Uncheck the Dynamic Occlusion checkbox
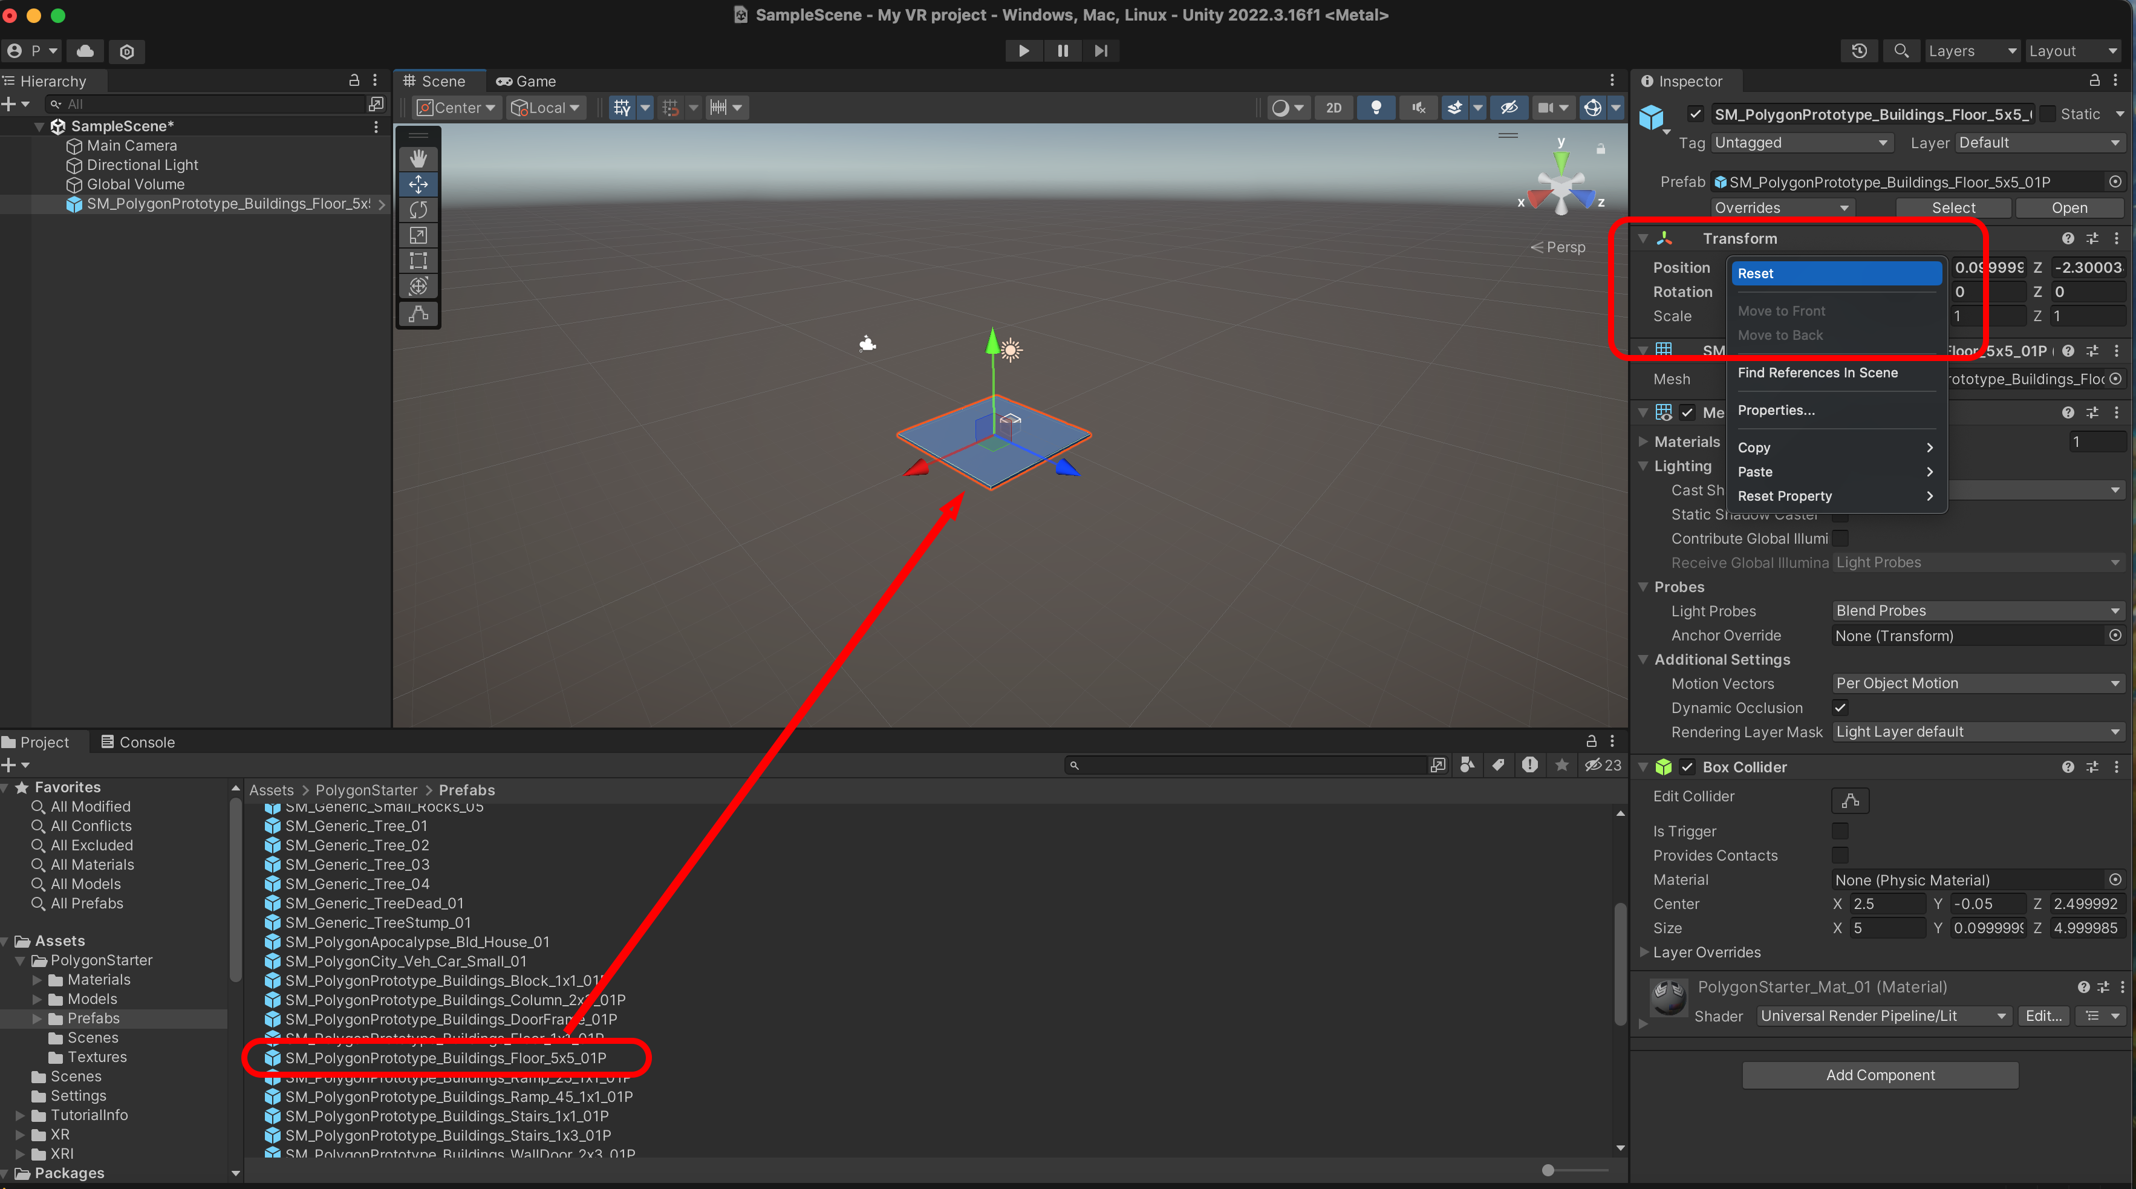This screenshot has height=1189, width=2136. coord(1839,707)
